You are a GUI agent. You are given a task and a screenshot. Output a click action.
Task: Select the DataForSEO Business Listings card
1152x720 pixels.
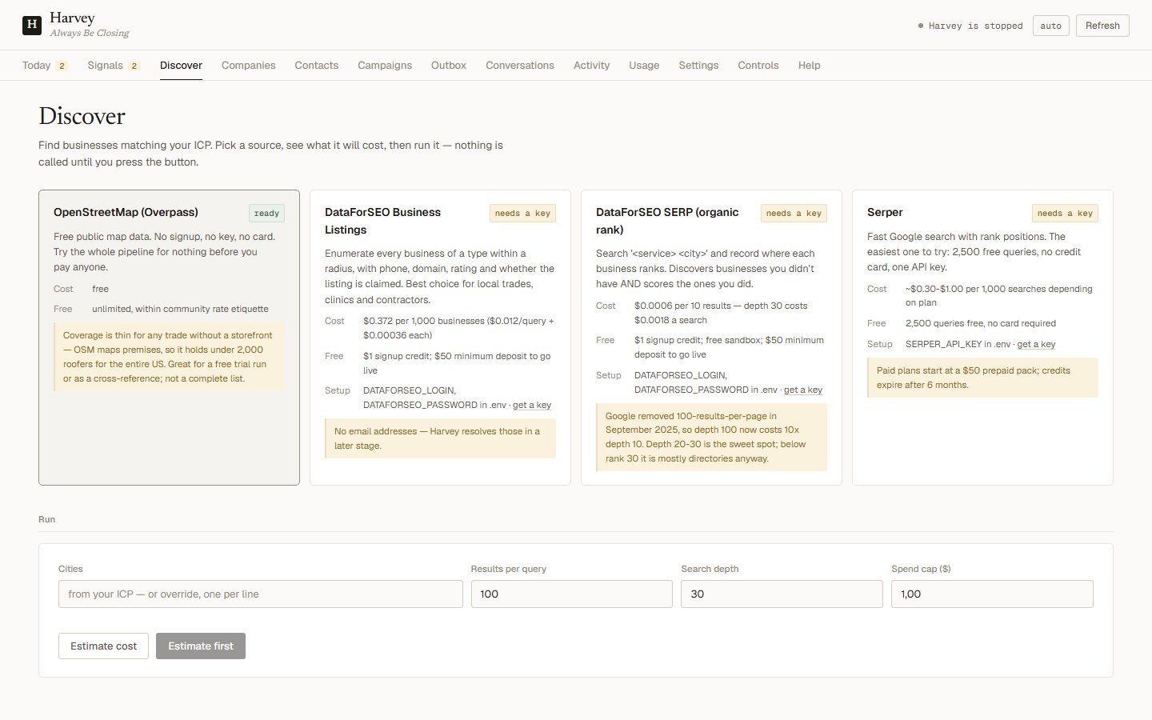point(440,338)
